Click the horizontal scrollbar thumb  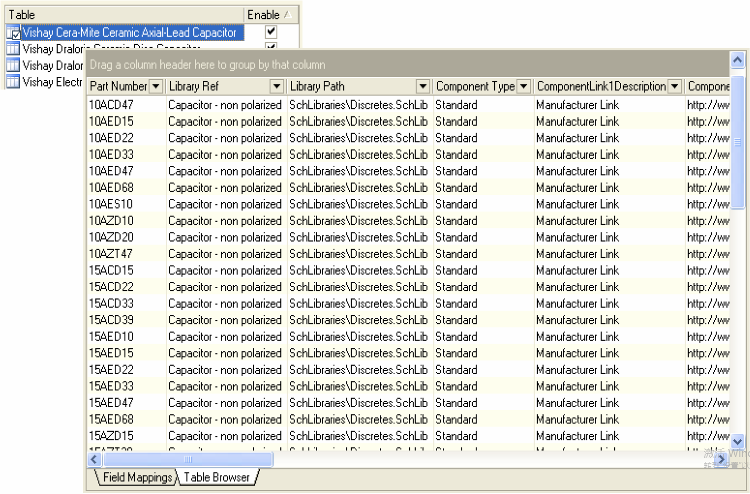point(188,459)
